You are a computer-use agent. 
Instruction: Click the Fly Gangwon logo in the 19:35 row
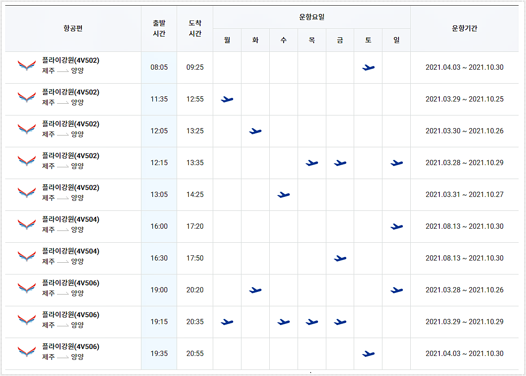(x=27, y=352)
